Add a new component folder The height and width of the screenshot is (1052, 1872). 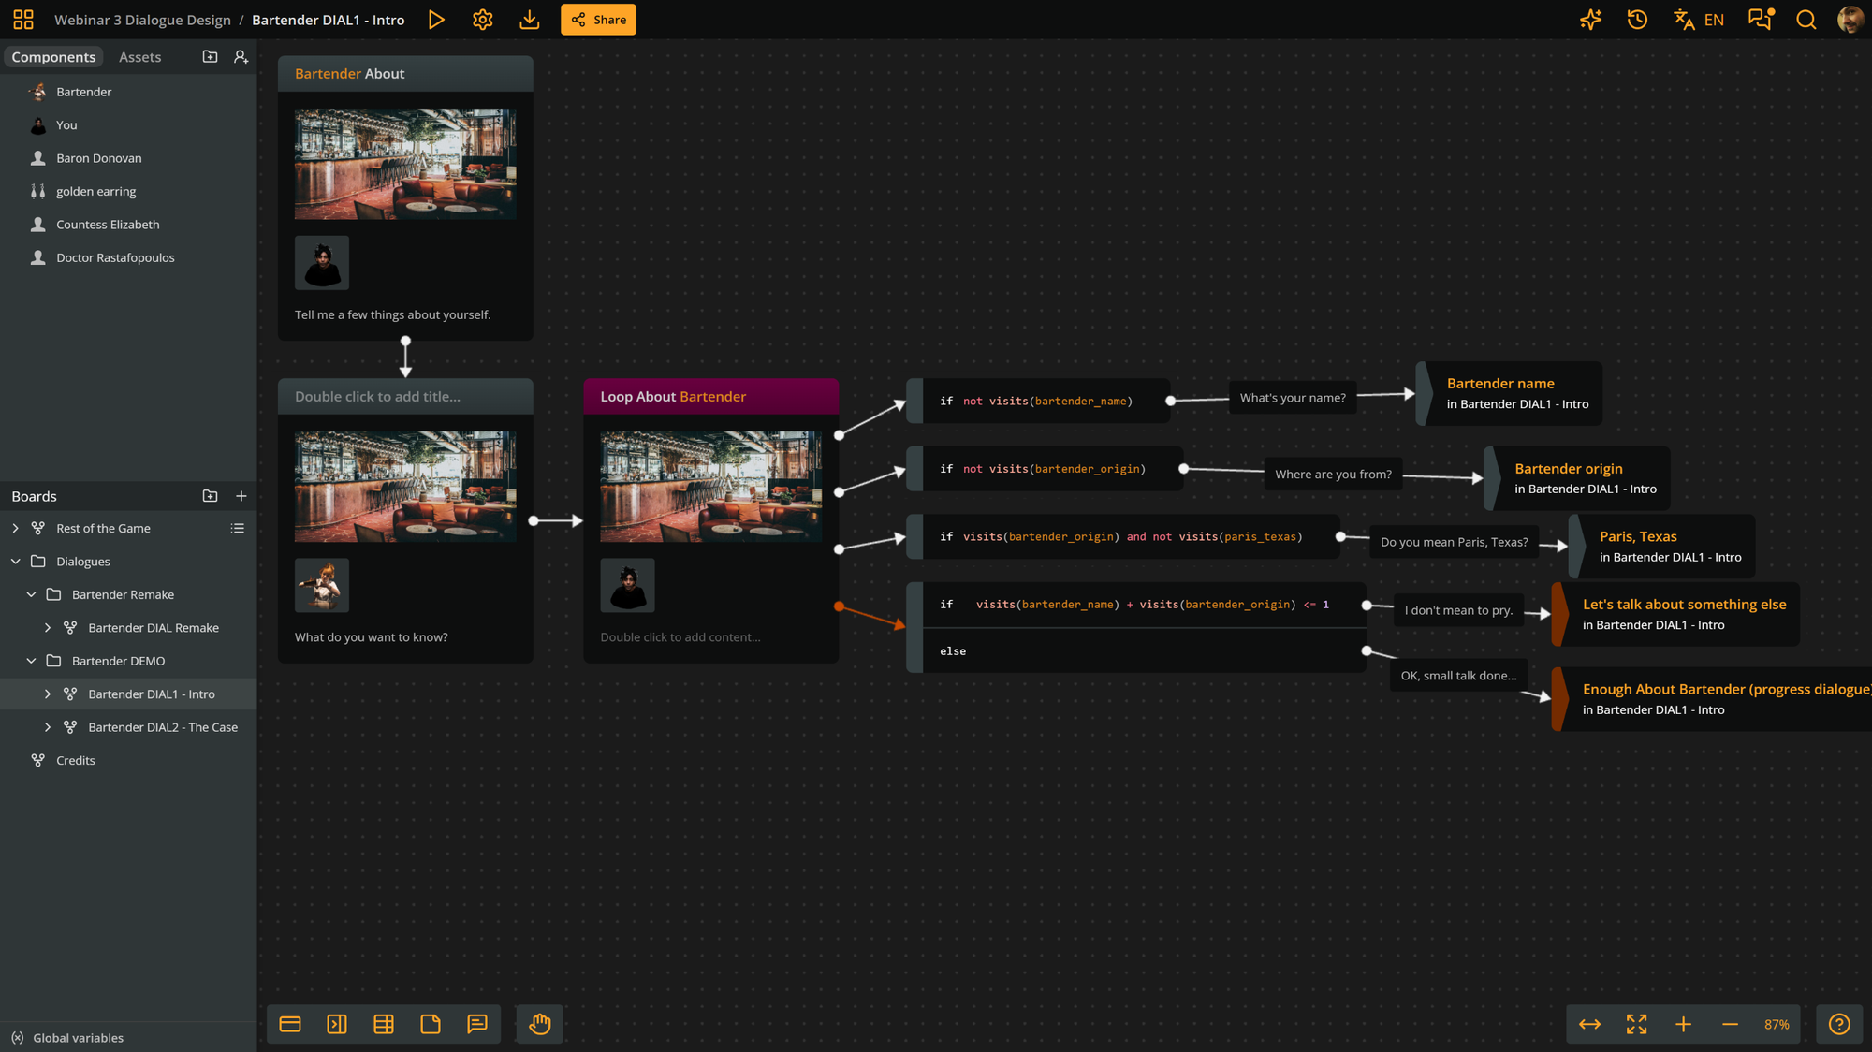point(211,57)
